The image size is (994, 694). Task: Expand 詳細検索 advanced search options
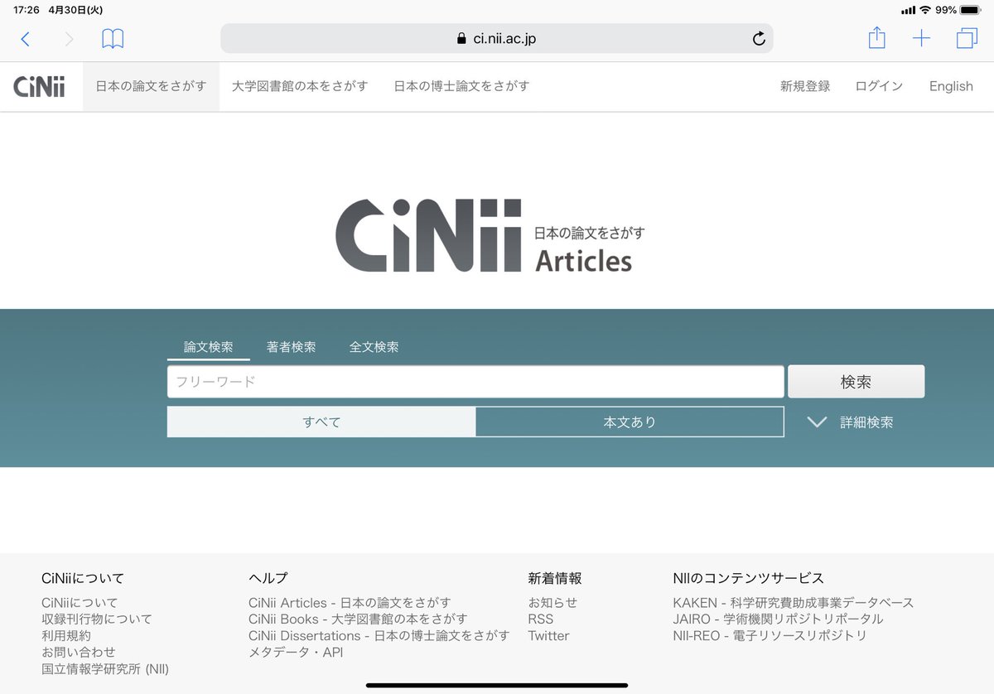click(851, 422)
